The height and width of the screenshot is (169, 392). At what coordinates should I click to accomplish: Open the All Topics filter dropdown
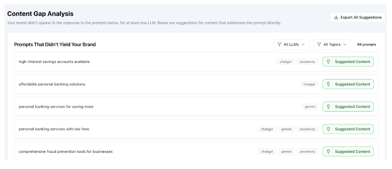click(x=332, y=45)
